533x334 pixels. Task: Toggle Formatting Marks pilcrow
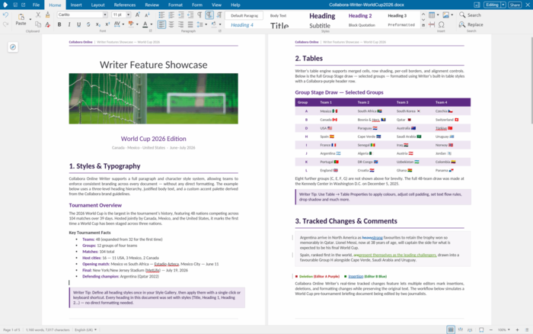click(199, 14)
